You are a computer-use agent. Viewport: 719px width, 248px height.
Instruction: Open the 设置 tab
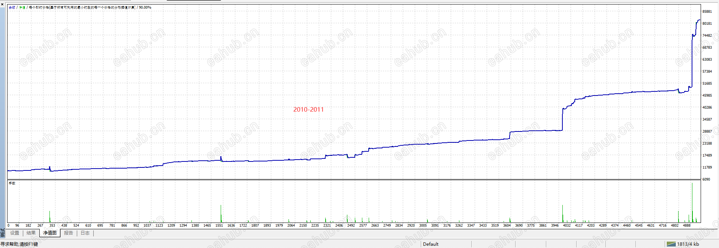coord(15,233)
